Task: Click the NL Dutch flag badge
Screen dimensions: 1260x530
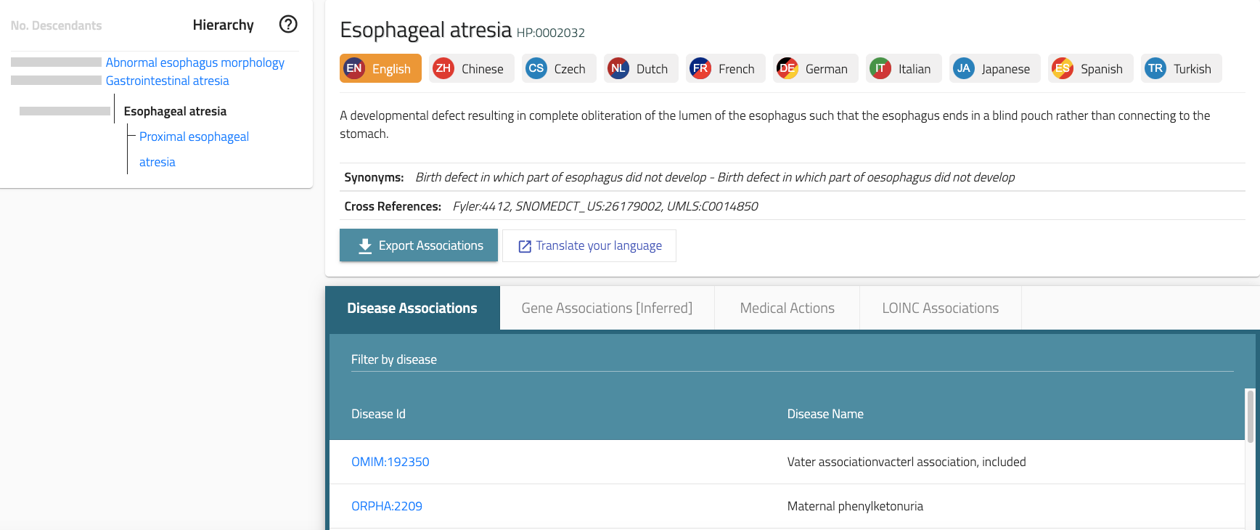Action: [x=618, y=68]
